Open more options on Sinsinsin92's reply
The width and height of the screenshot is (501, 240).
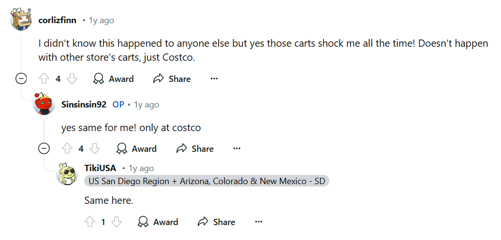click(x=237, y=148)
